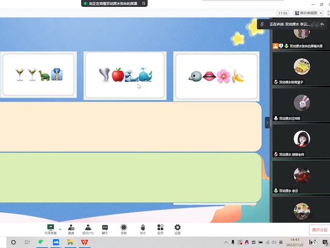Click the green answer box on slide
Screen dimensions: 330x248
(130, 178)
